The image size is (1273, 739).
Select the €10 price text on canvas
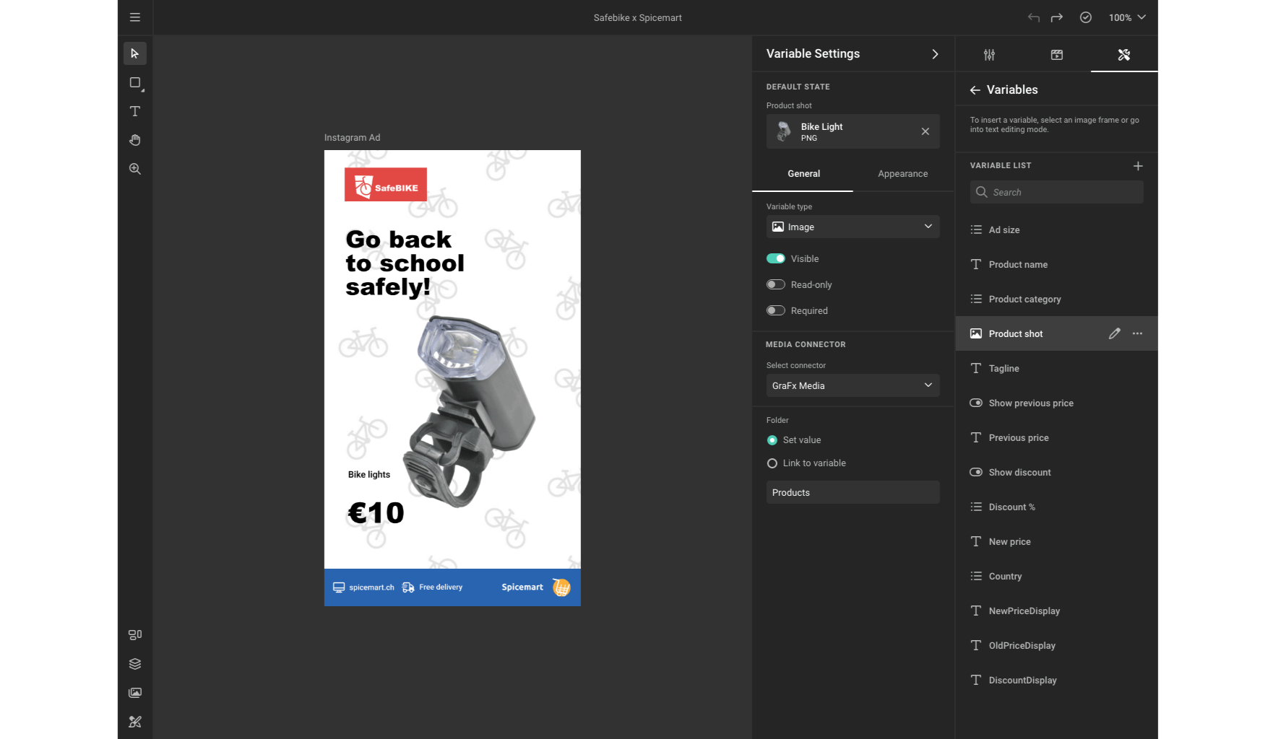[x=376, y=513]
